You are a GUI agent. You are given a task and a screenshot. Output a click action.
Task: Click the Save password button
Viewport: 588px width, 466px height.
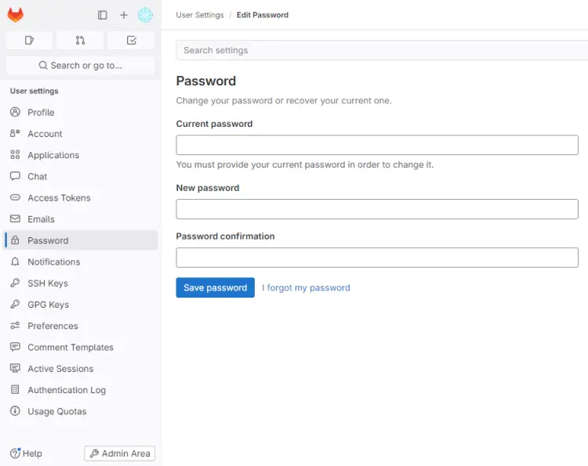coord(215,287)
